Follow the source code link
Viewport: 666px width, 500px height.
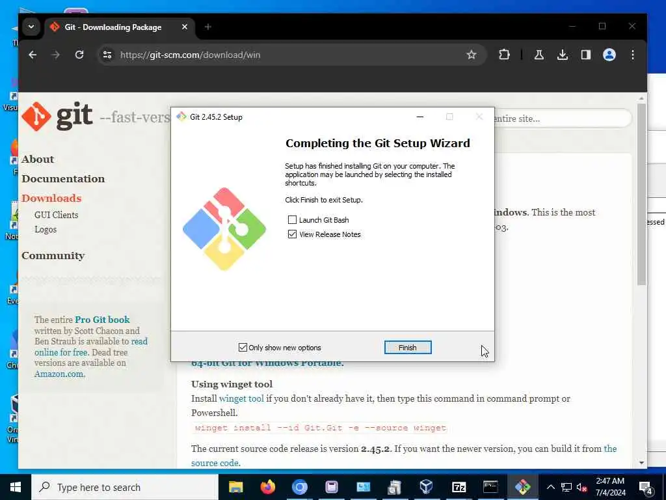pyautogui.click(x=215, y=463)
